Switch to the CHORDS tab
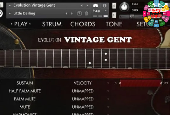The height and width of the screenshot is (115, 170). click(x=83, y=24)
